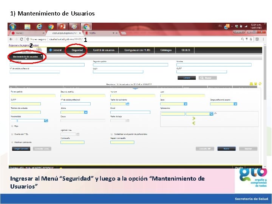272x204 pixels.
Task: Click the green remove arrow in Aplicaciones
Action: pyautogui.click(x=194, y=123)
